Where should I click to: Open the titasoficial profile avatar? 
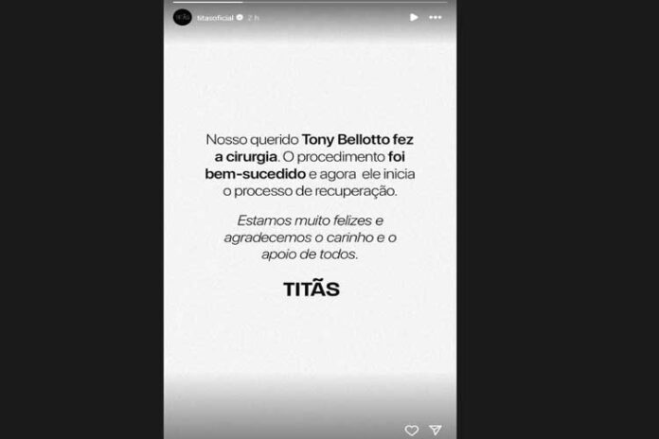(183, 17)
